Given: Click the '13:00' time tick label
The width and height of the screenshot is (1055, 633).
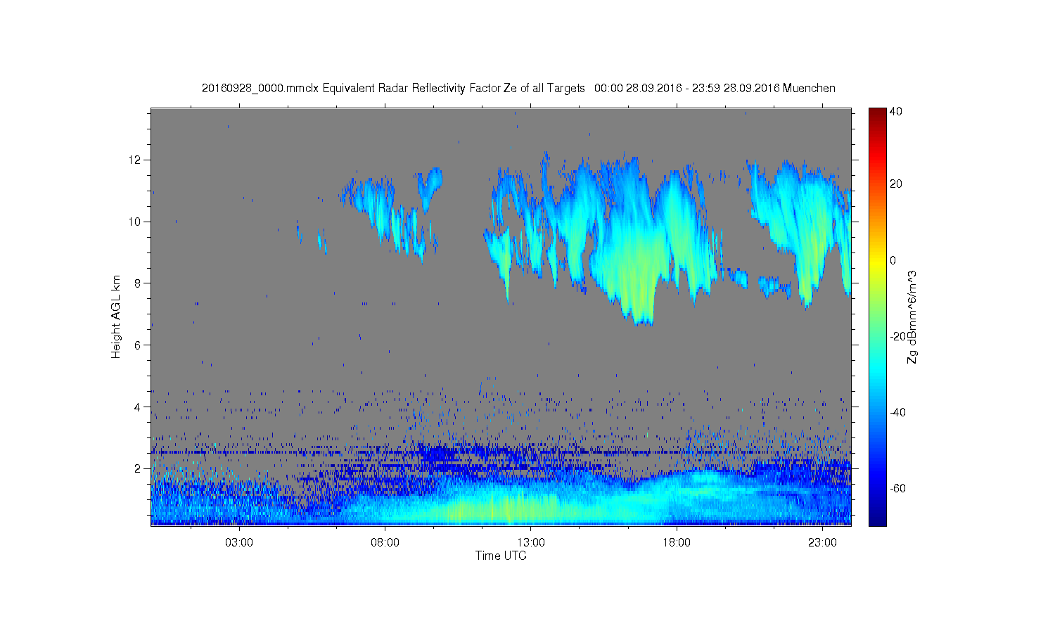Looking at the screenshot, I should pos(531,543).
